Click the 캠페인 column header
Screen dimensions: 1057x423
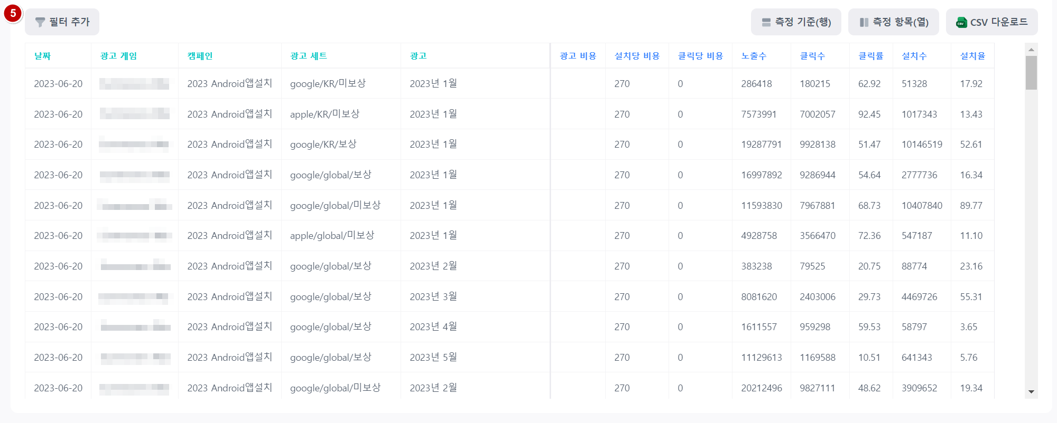tap(200, 56)
